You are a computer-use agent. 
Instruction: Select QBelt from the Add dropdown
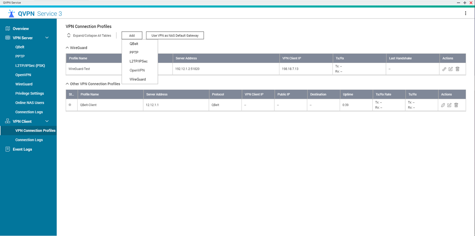[140, 44]
